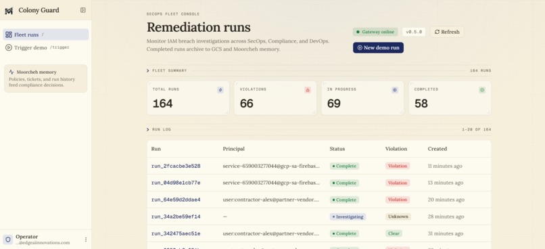Open run_64e59d2ddae4

[176, 200]
